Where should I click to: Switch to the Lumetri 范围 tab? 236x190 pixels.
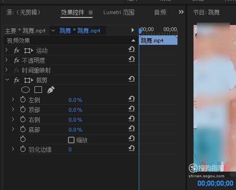pyautogui.click(x=119, y=12)
